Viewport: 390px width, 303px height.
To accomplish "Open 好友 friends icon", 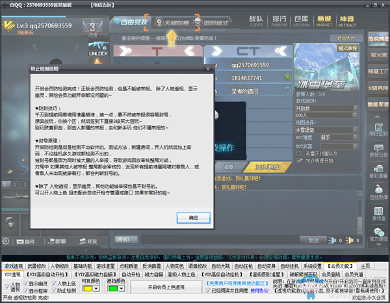I will [88, 241].
